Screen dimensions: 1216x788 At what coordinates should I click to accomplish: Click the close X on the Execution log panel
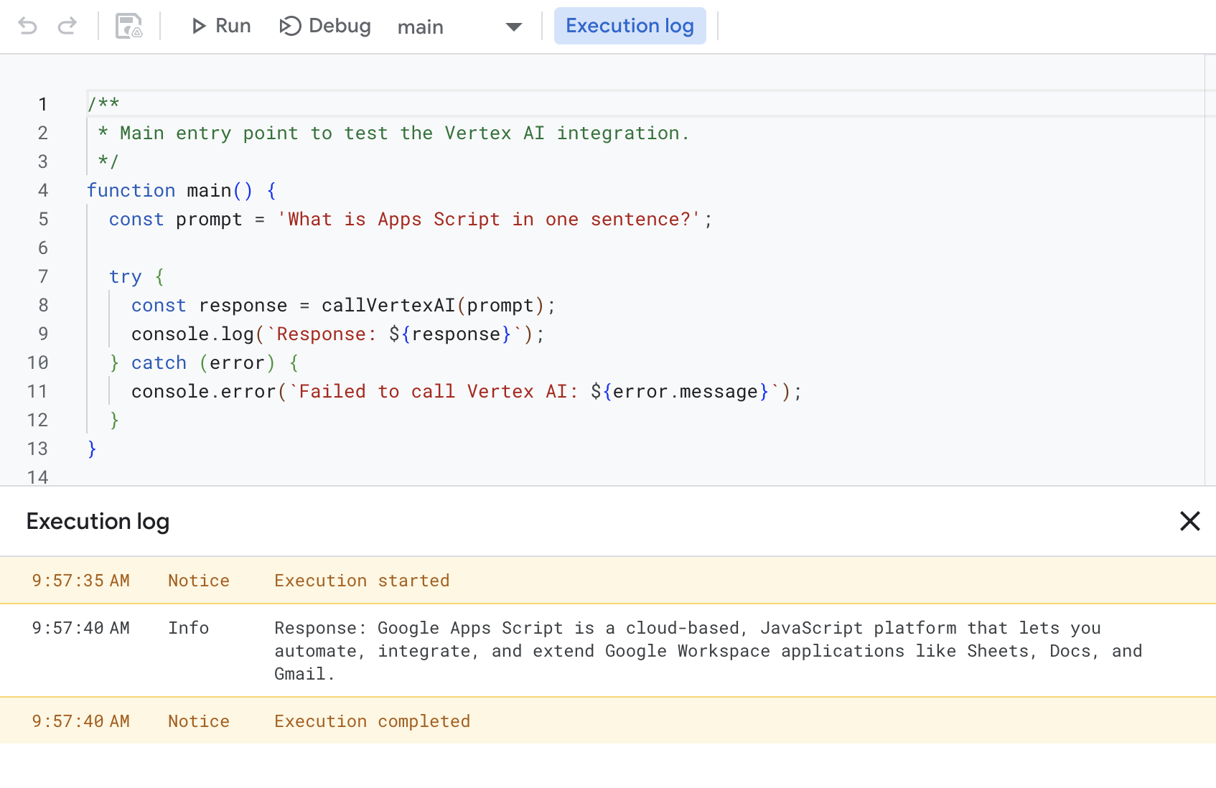point(1189,521)
